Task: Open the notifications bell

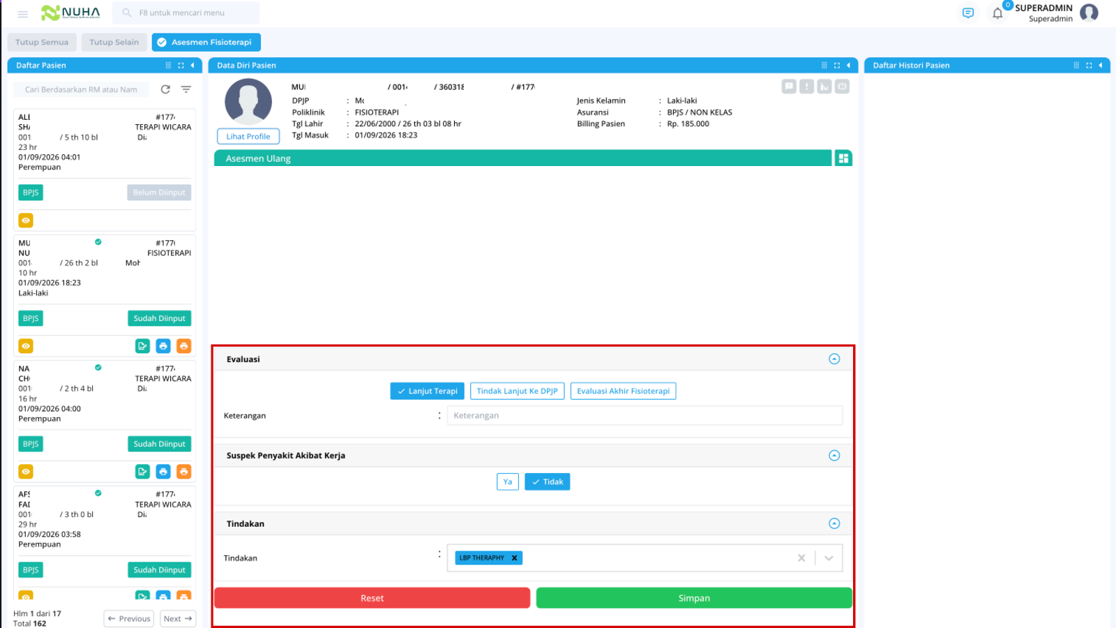Action: pyautogui.click(x=997, y=13)
